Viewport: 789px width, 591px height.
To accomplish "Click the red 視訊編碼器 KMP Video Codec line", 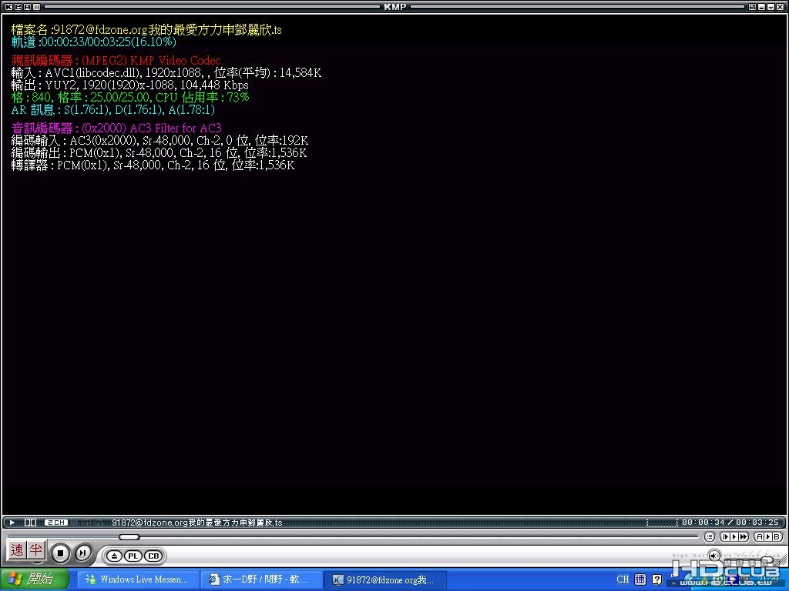I will point(116,60).
